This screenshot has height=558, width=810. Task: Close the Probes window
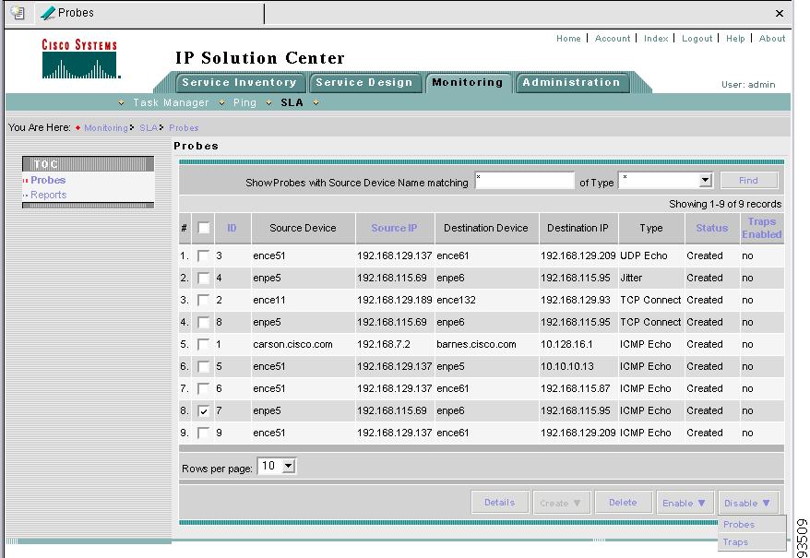pos(780,14)
